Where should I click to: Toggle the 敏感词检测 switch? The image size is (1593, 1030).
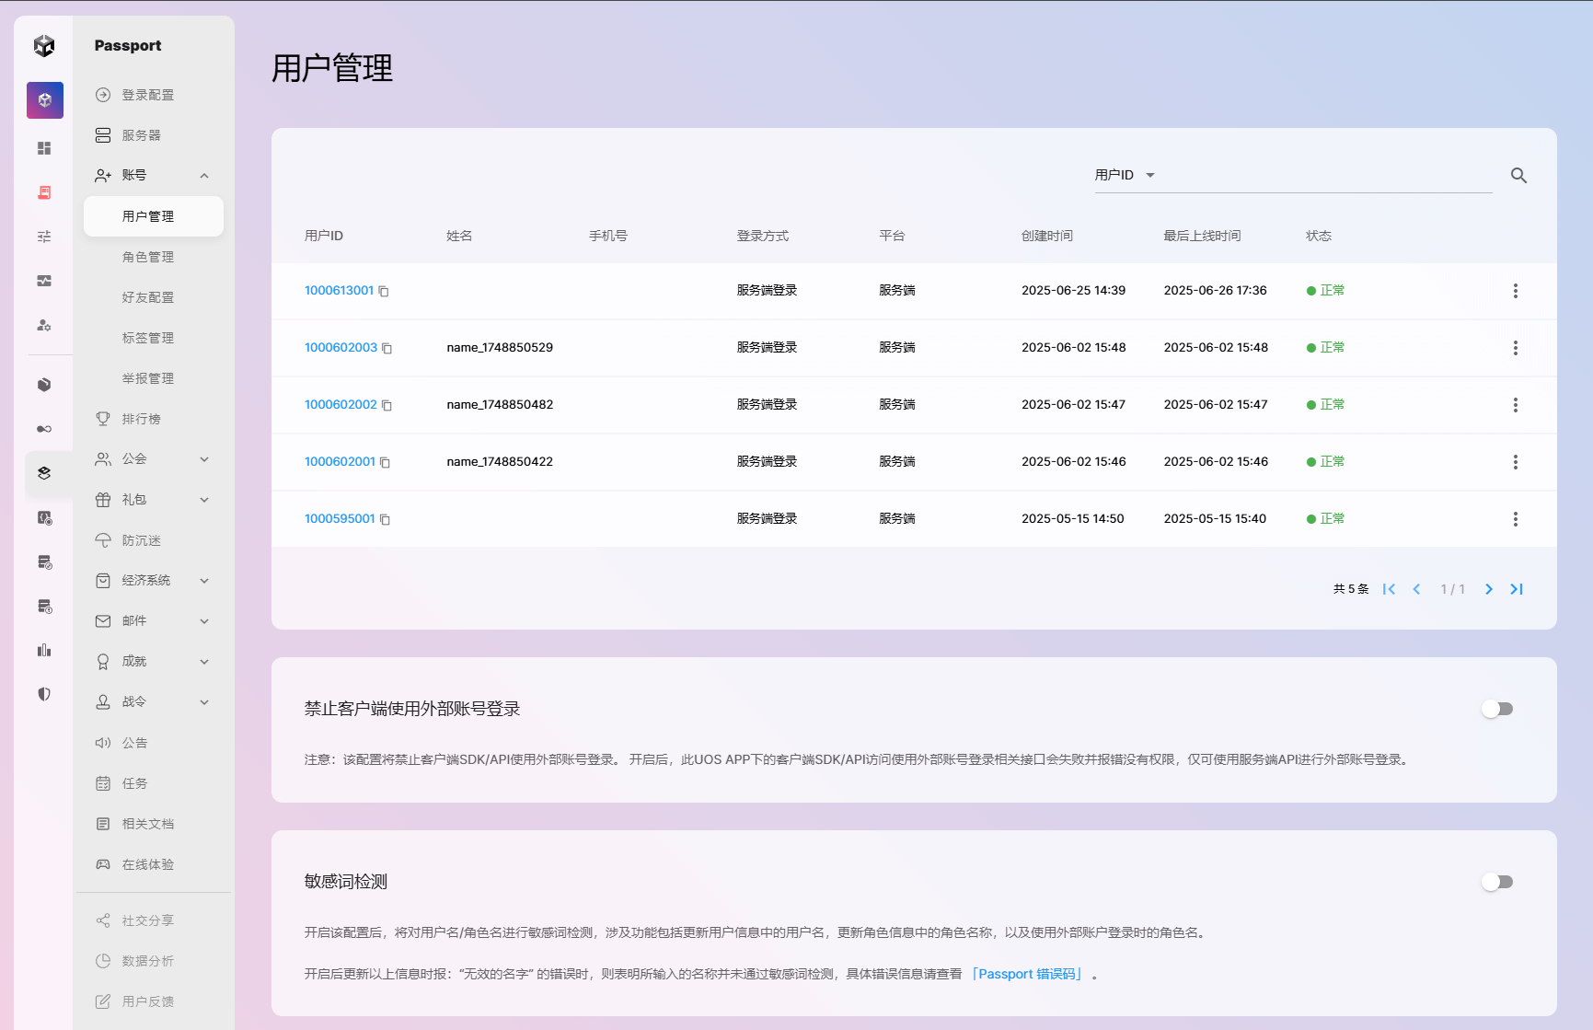1496,882
